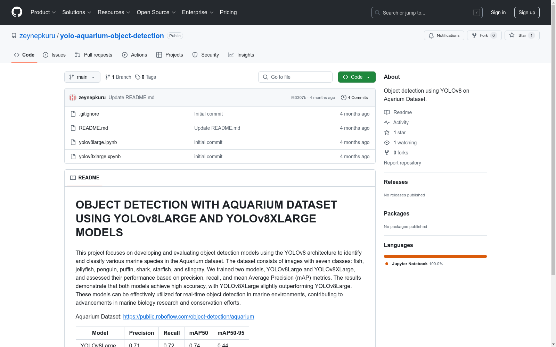Viewport: 556px width, 347px height.
Task: Open the Security tab
Action: [x=206, y=55]
